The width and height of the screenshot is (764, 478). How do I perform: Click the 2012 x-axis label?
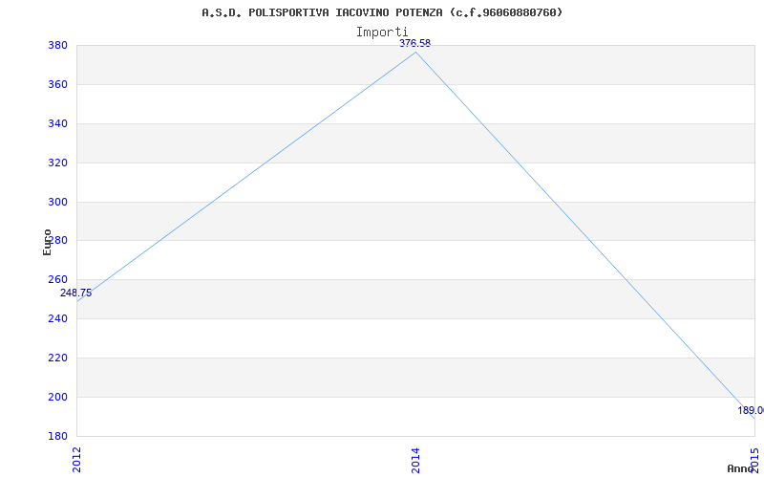[x=77, y=460]
